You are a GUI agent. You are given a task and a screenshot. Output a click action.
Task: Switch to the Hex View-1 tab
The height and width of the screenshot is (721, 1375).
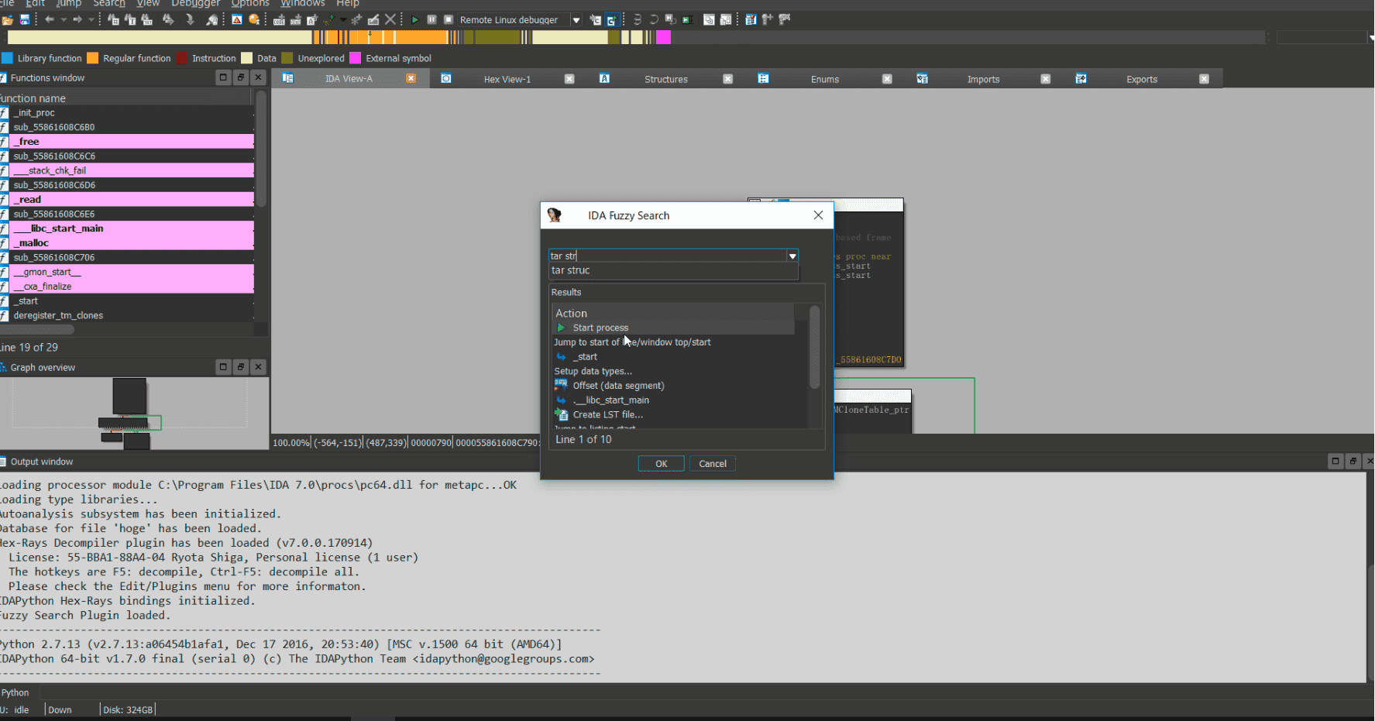(x=507, y=79)
